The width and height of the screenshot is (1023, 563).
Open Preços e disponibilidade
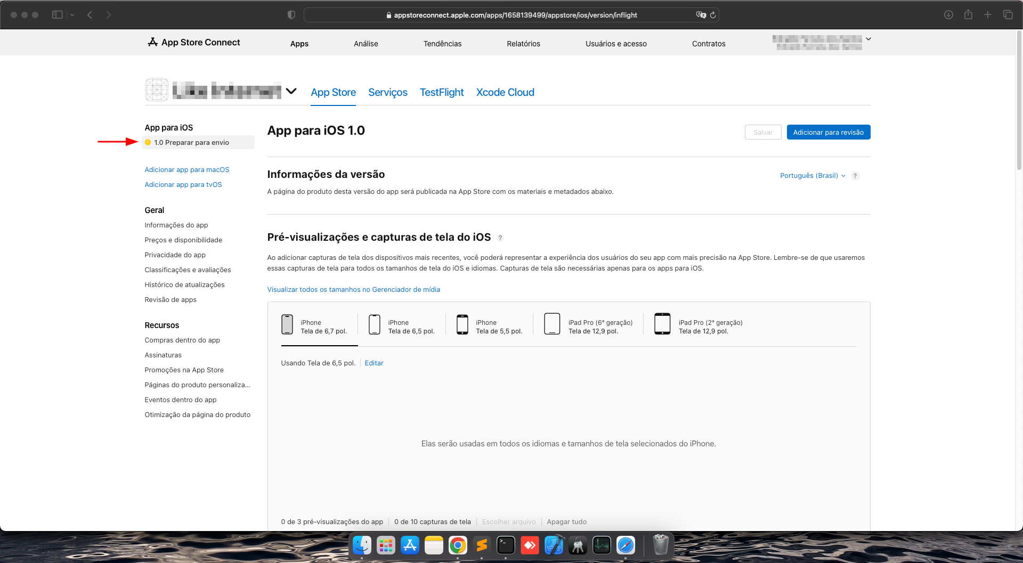tap(183, 240)
